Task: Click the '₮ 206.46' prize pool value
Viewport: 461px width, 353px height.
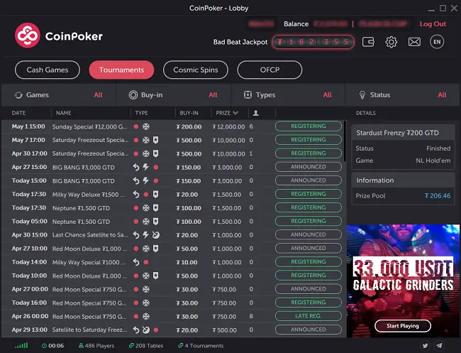Action: tap(438, 196)
